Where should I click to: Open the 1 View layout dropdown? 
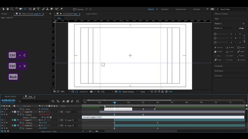[x=144, y=92]
